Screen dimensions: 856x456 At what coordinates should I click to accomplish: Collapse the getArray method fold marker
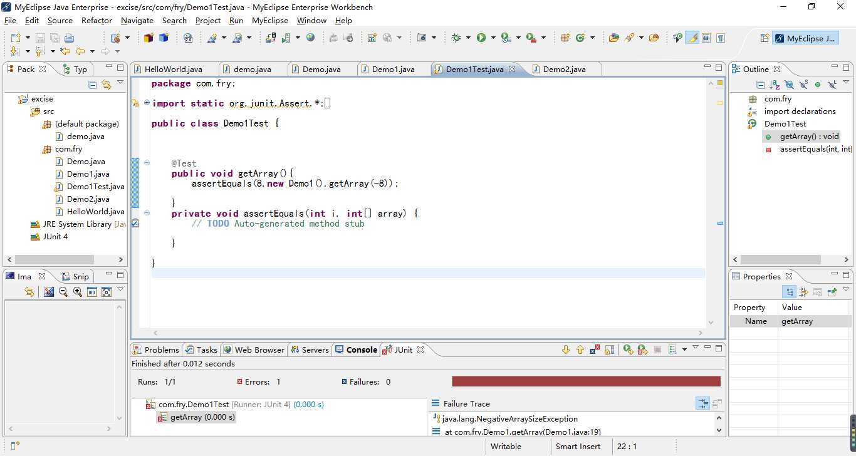pyautogui.click(x=147, y=163)
